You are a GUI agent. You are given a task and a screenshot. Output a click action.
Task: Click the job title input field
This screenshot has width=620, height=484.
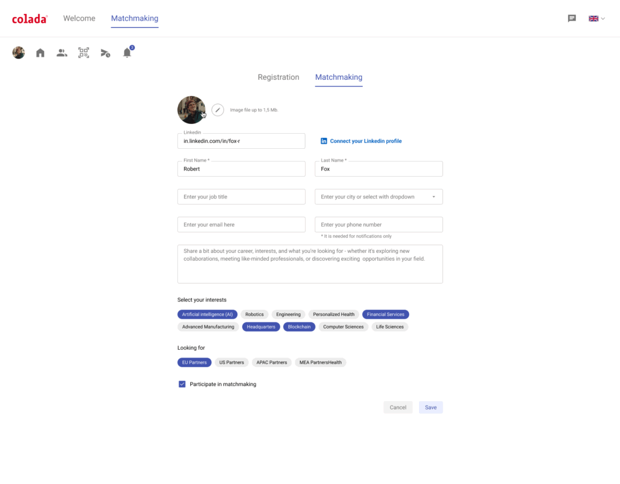click(241, 197)
